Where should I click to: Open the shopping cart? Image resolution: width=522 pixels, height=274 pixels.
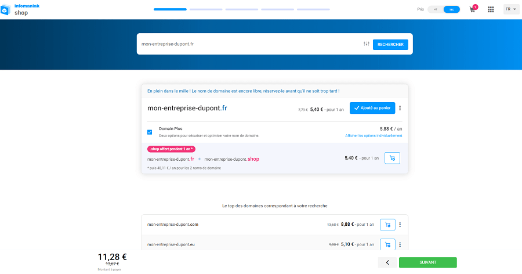(x=473, y=9)
